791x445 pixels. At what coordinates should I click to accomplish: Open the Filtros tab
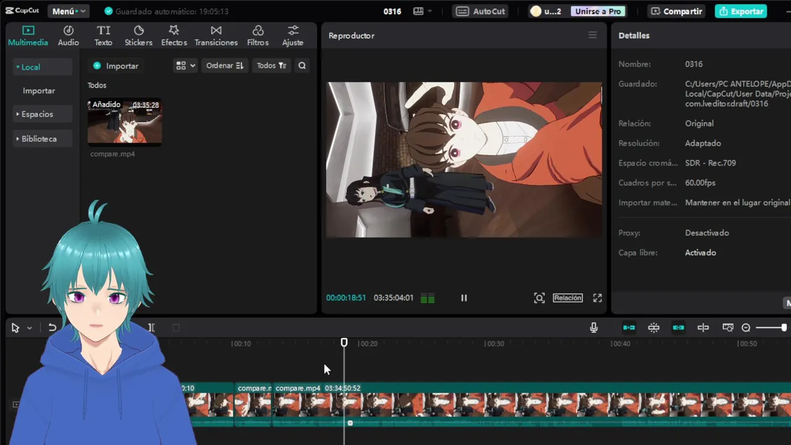(258, 36)
